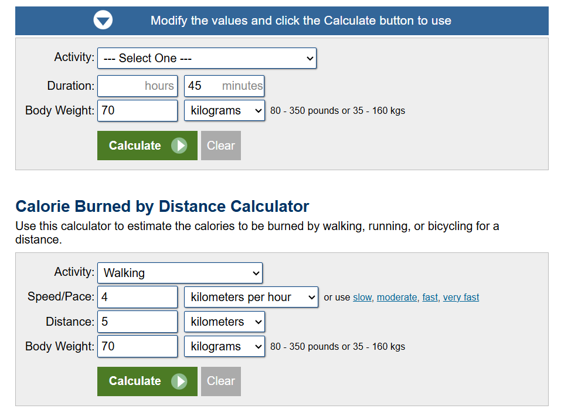Click the Duration minutes field showing 45
Viewport: 561px width, 412px height.
[x=225, y=86]
